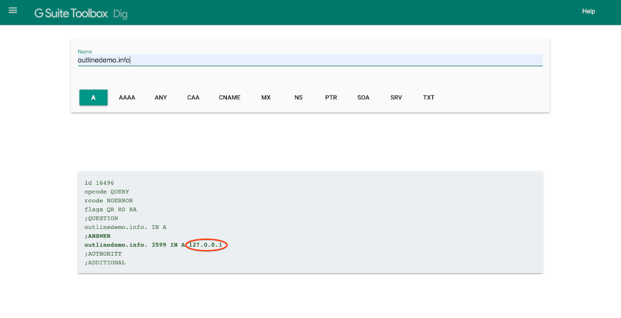Select the A record type

93,98
